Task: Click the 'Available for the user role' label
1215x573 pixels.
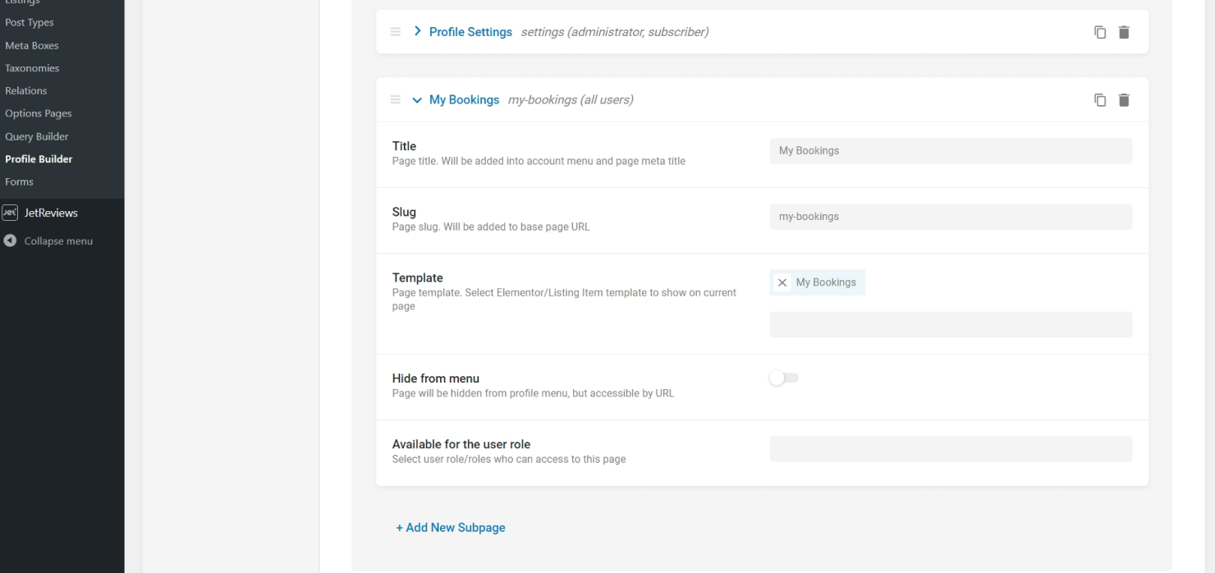Action: [461, 444]
